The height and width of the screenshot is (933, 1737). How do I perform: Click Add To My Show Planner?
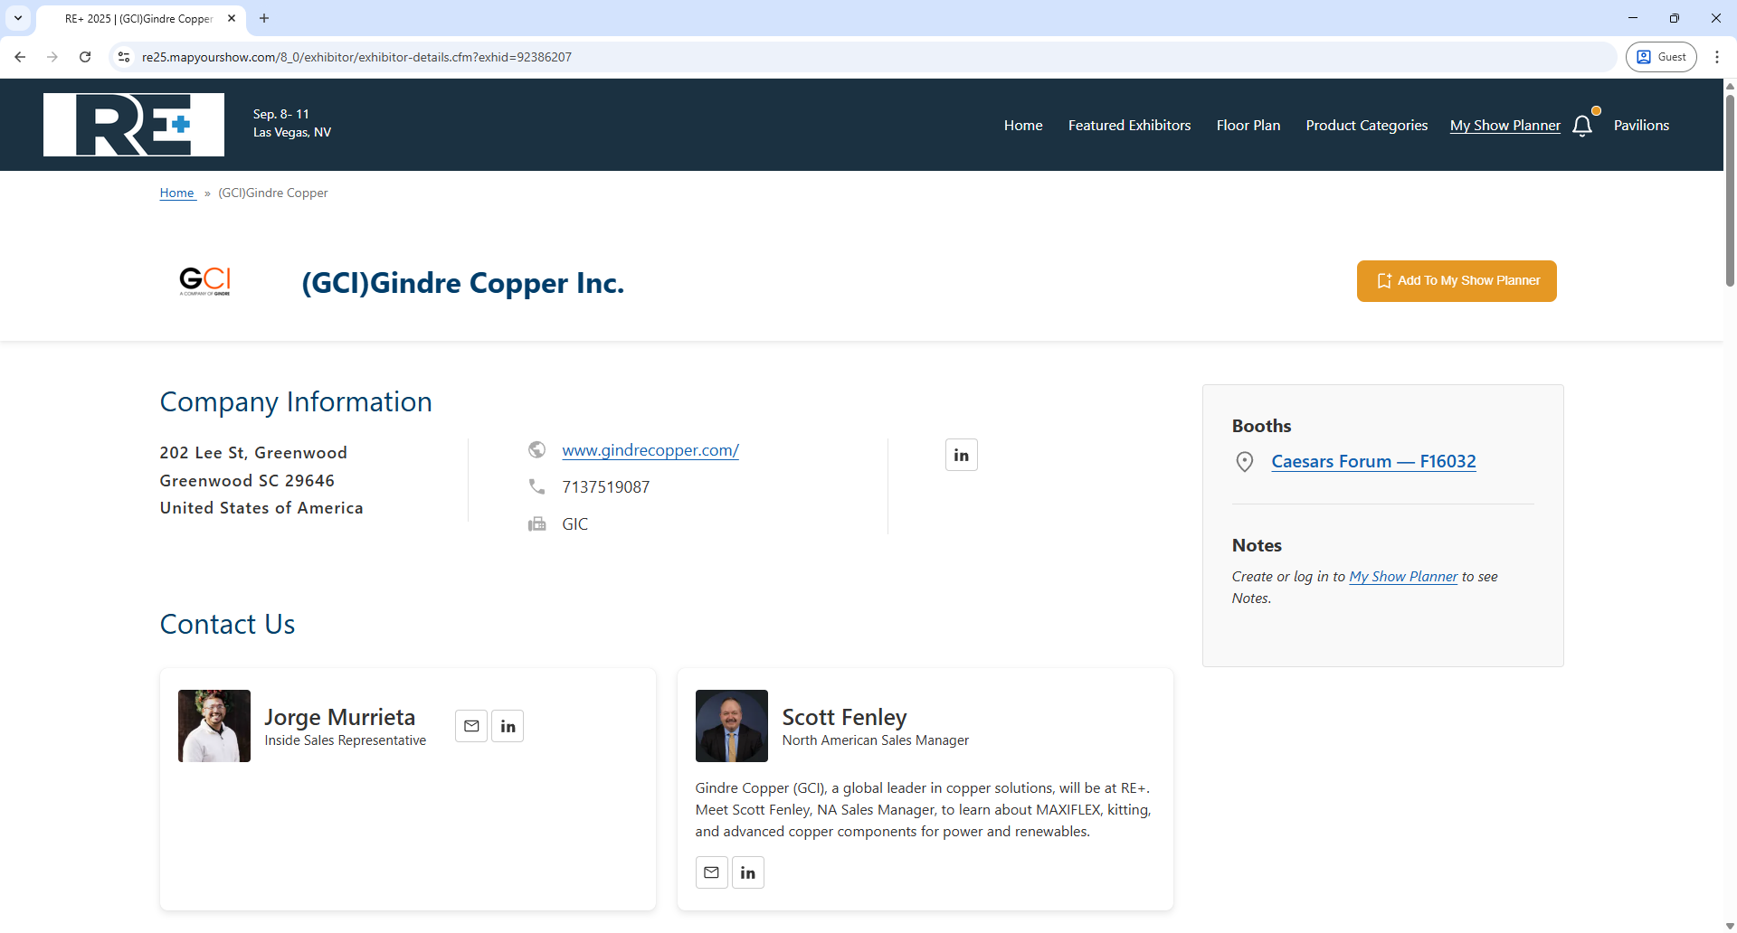1456,280
